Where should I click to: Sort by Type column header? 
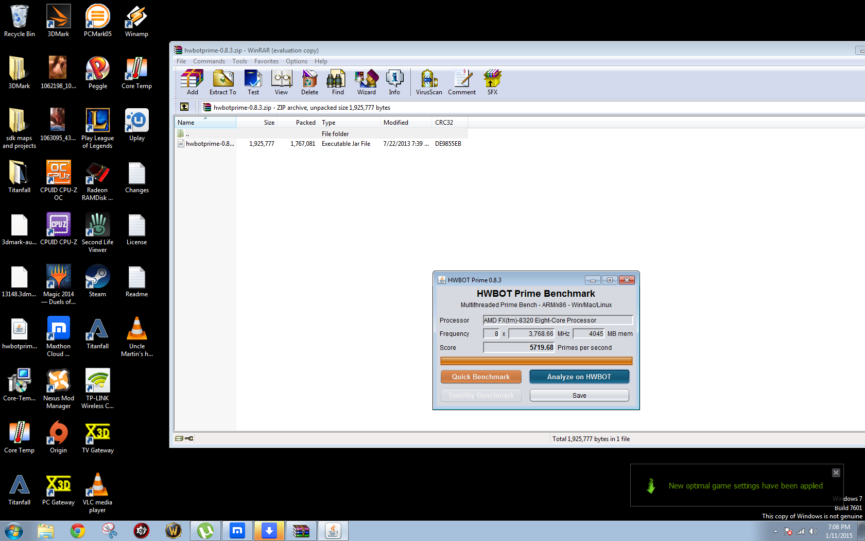coord(350,123)
